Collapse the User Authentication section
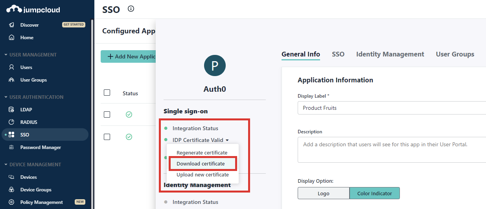 [x=33, y=97]
